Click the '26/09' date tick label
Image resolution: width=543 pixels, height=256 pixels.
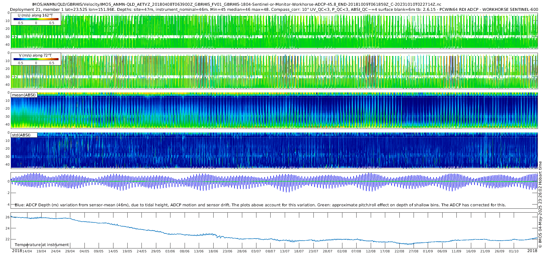[500, 251]
